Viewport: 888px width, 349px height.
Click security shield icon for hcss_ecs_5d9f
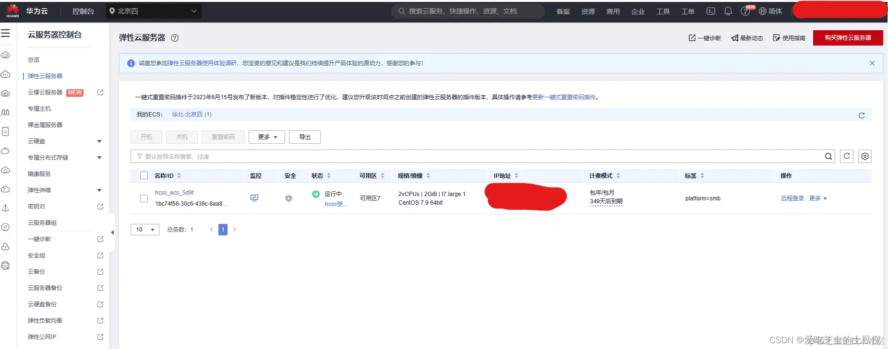point(288,198)
